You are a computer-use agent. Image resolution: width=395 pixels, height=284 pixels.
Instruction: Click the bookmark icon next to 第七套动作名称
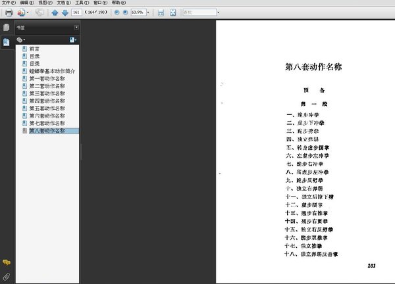click(x=25, y=123)
